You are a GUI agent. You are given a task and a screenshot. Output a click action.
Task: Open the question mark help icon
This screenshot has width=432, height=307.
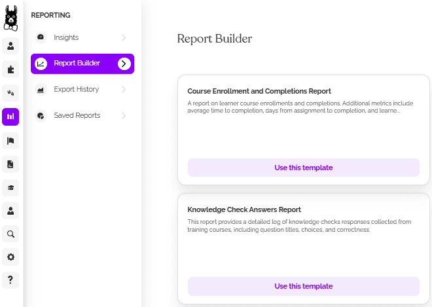[10, 280]
